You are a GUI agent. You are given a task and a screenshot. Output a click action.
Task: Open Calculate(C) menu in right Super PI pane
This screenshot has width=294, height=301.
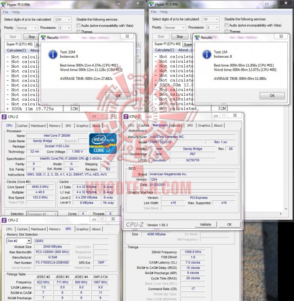click(165, 50)
